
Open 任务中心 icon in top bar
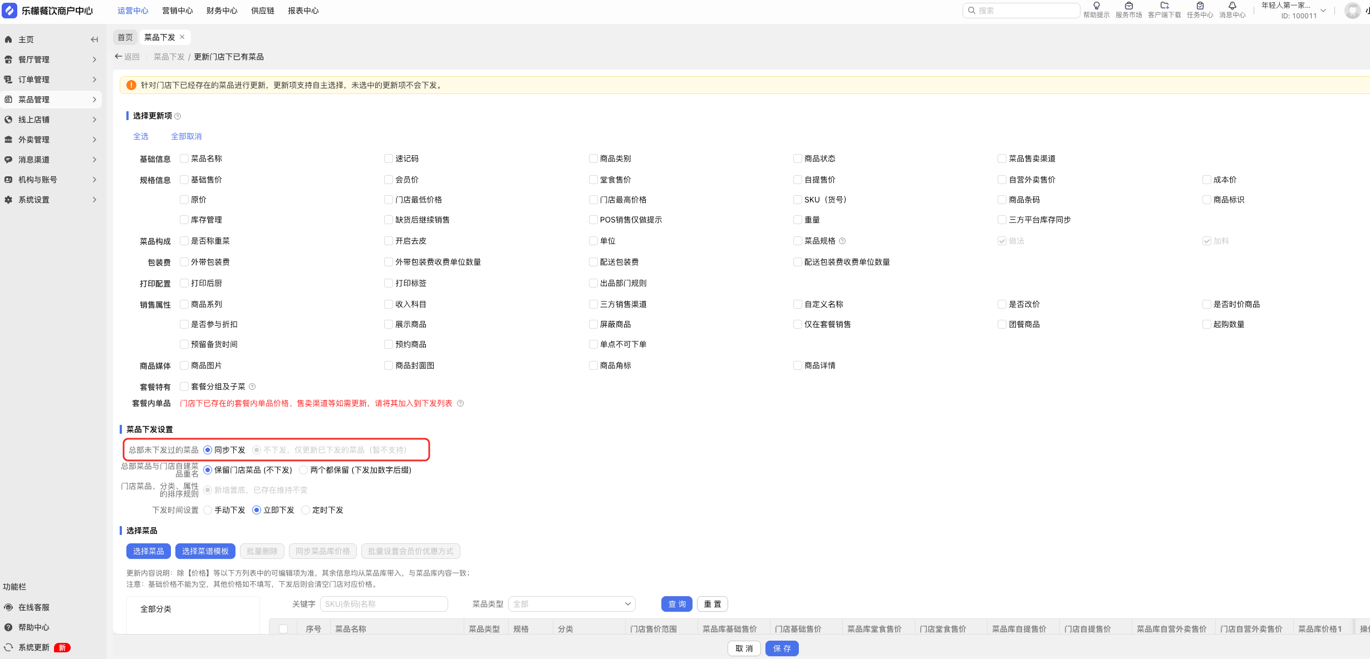coord(1200,6)
